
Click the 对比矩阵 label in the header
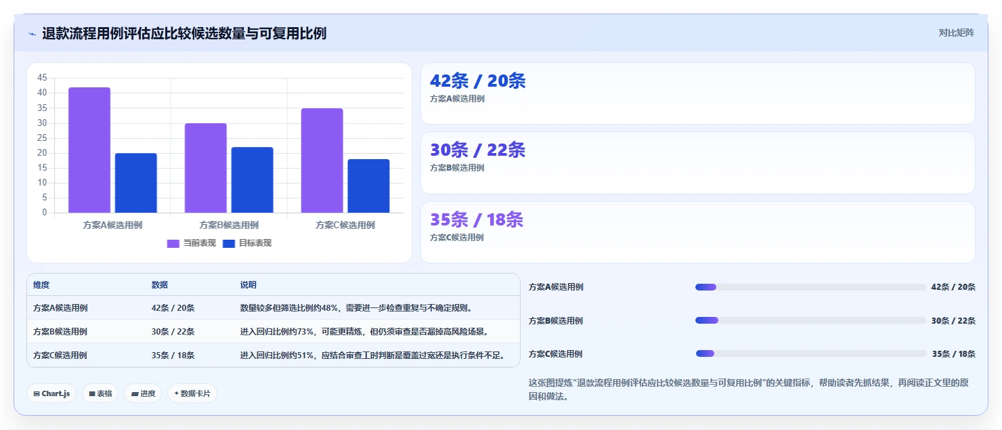point(957,33)
